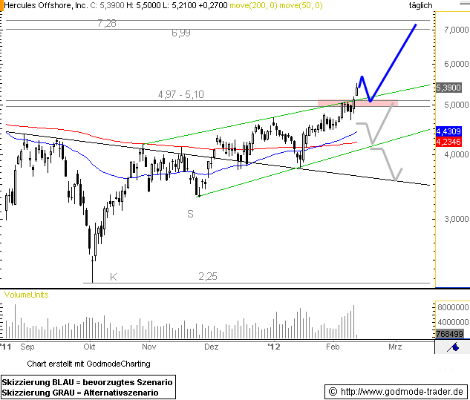Click the pen icon at bottom right of chart
This screenshot has height=400, width=470.
point(453,347)
